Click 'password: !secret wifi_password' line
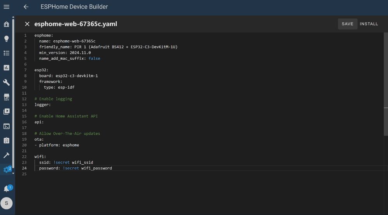 click(76, 168)
